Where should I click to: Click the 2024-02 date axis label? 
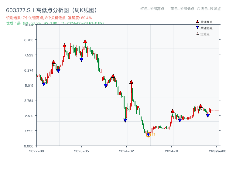[127, 151]
